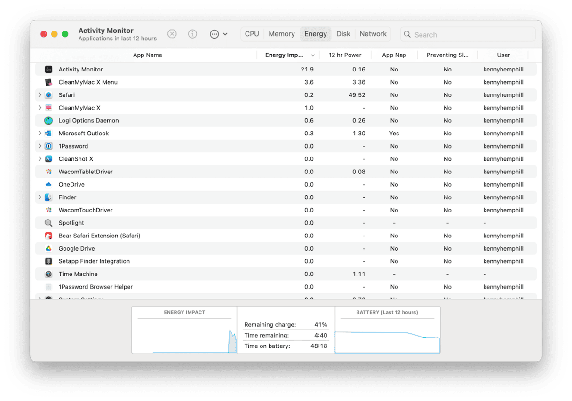Image resolution: width=572 pixels, height=401 pixels.
Task: Click the Logi Options Daemon icon
Action: [x=48, y=121]
